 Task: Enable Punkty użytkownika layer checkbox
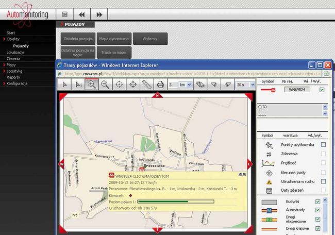(x=323, y=145)
